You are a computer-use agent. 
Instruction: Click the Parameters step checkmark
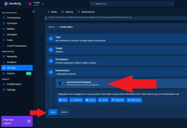coord(51,61)
